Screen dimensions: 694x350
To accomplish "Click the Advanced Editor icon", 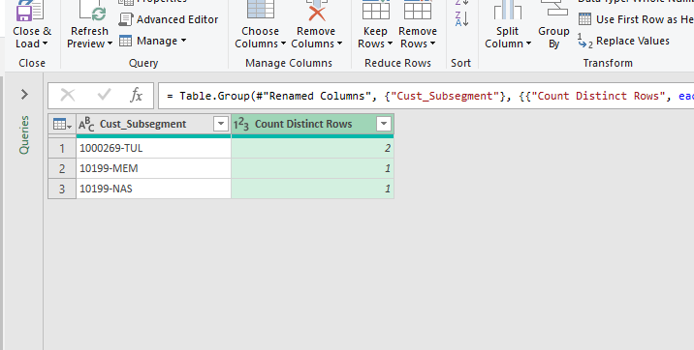I will pyautogui.click(x=126, y=19).
